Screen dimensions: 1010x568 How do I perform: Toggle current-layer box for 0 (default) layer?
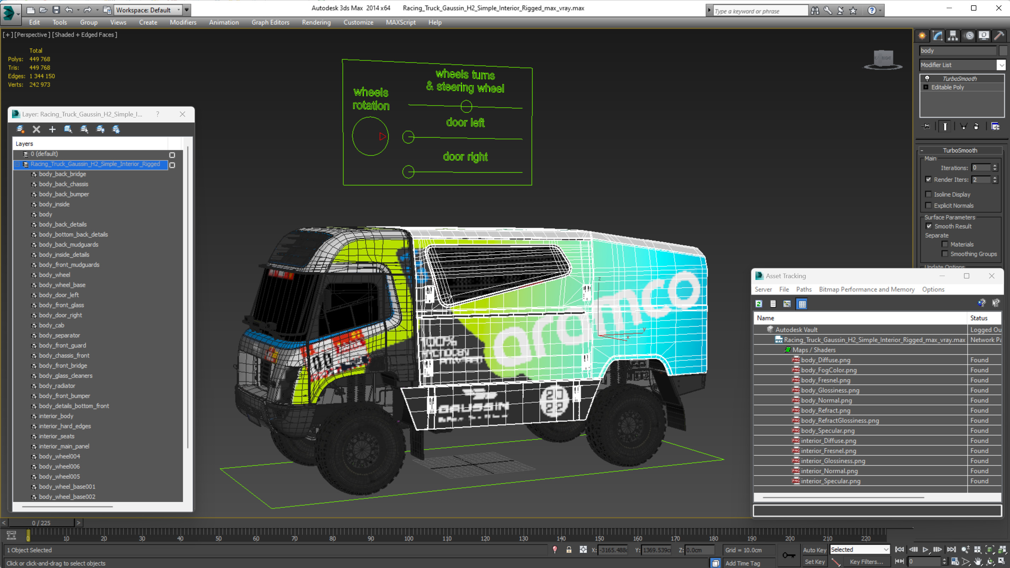pos(172,155)
